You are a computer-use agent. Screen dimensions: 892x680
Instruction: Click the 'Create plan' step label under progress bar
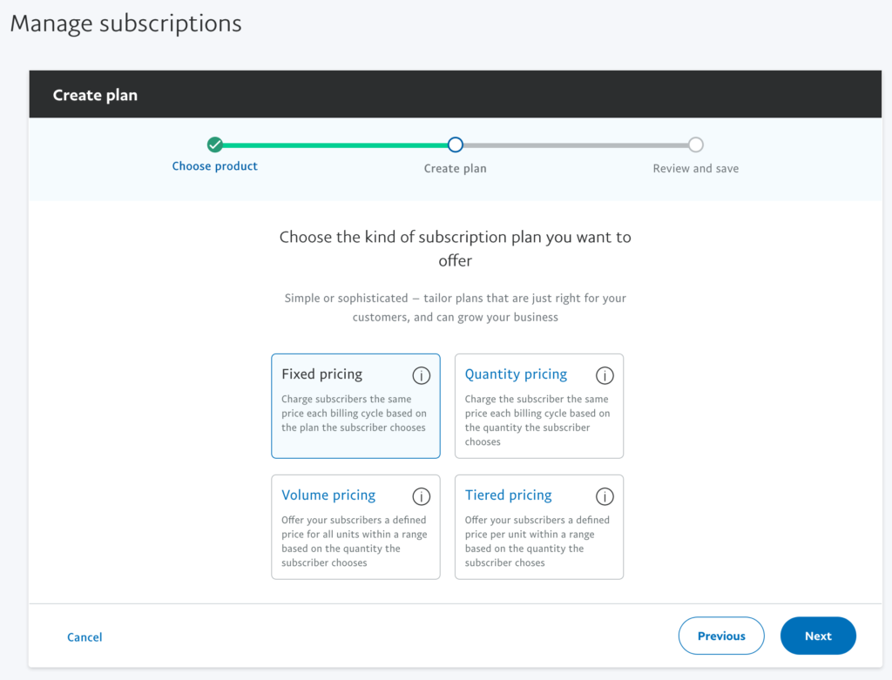tap(455, 168)
